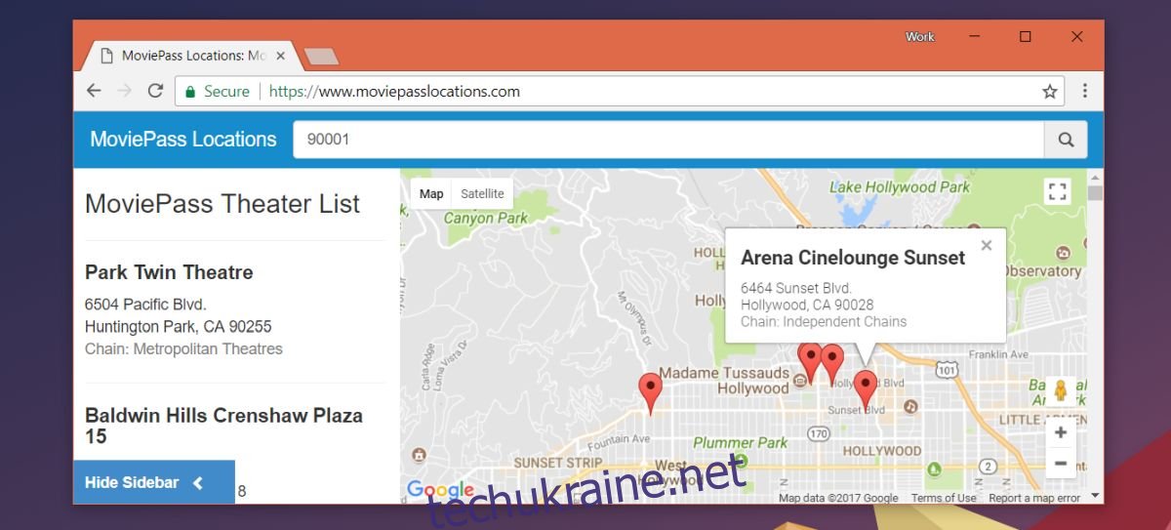Click 6464 Sunset Blvd. address in popup
The height and width of the screenshot is (530, 1171).
tap(796, 288)
